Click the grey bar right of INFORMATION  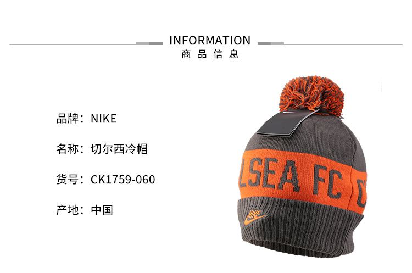click(271, 43)
